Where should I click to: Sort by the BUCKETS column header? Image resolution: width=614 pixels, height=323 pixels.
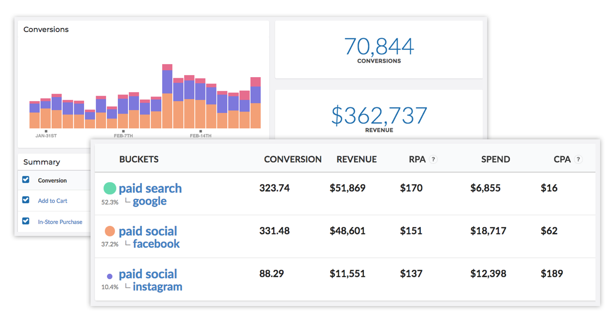click(x=139, y=160)
